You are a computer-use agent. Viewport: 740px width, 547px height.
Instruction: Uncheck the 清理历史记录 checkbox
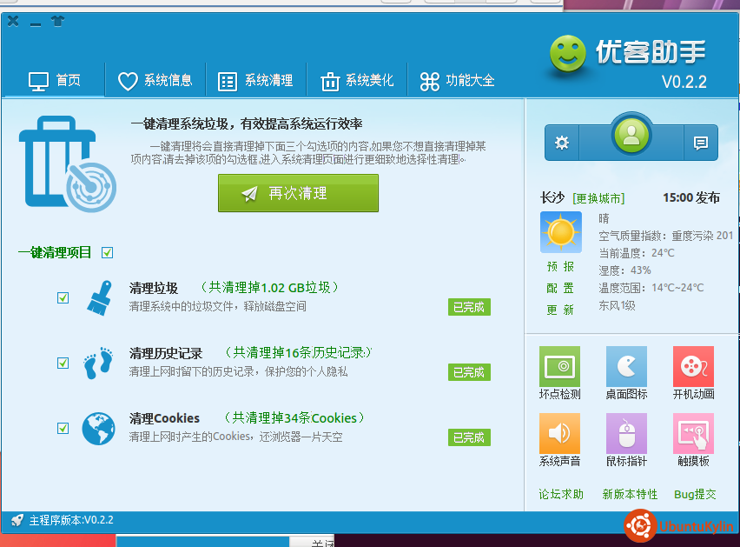[x=63, y=363]
